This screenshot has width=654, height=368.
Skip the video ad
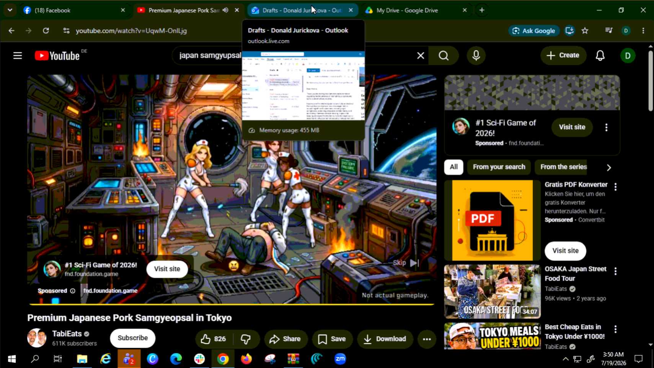click(x=406, y=263)
